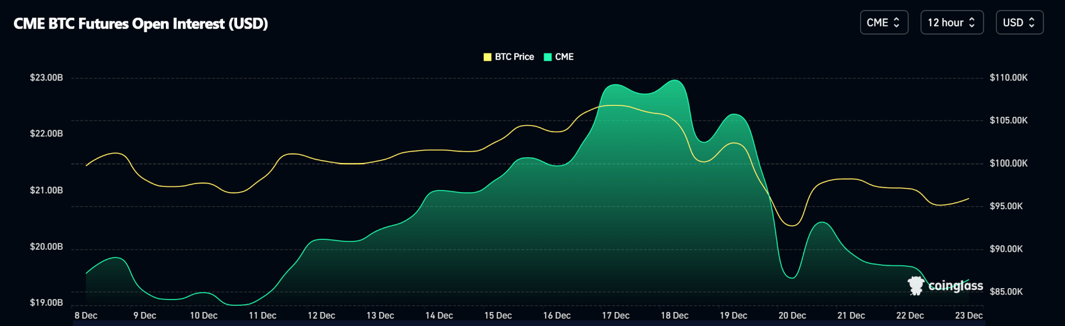Click the green CME legend swatch

pos(548,57)
